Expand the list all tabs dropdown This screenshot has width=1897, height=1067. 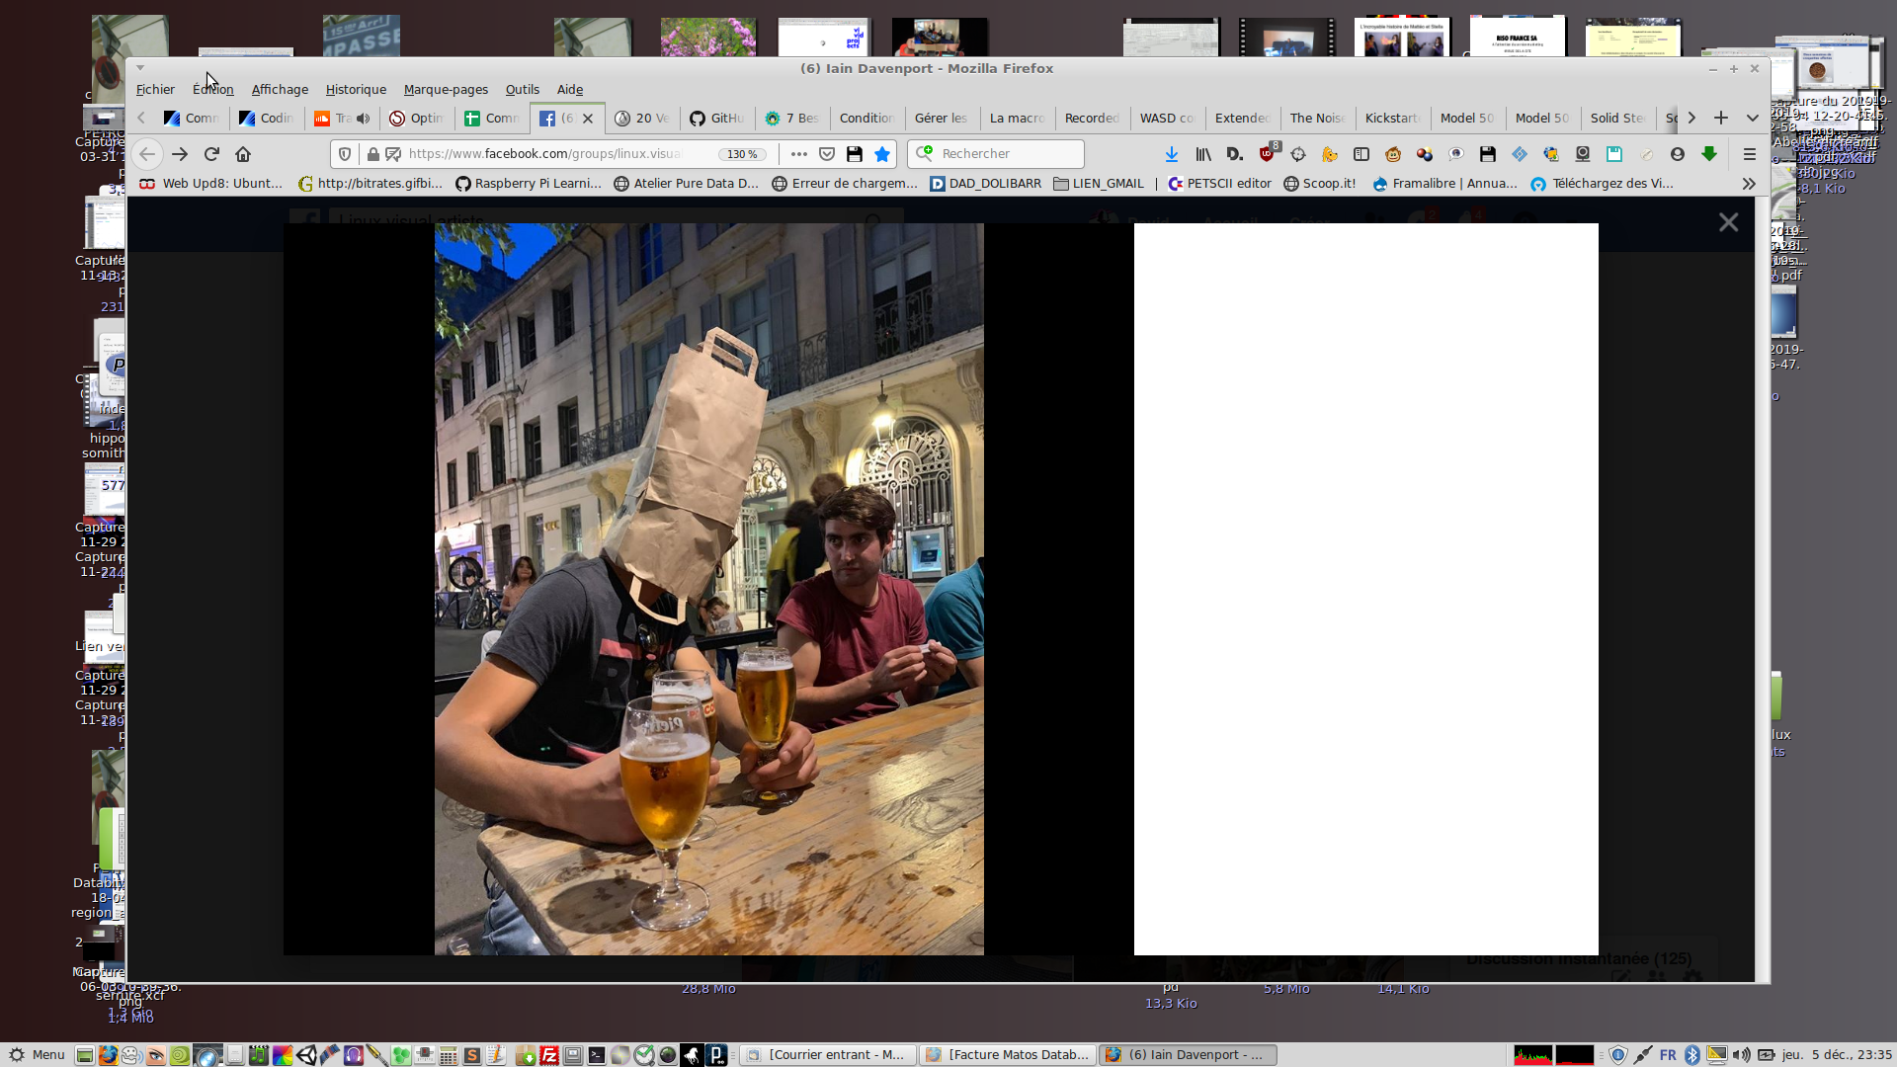(1753, 119)
